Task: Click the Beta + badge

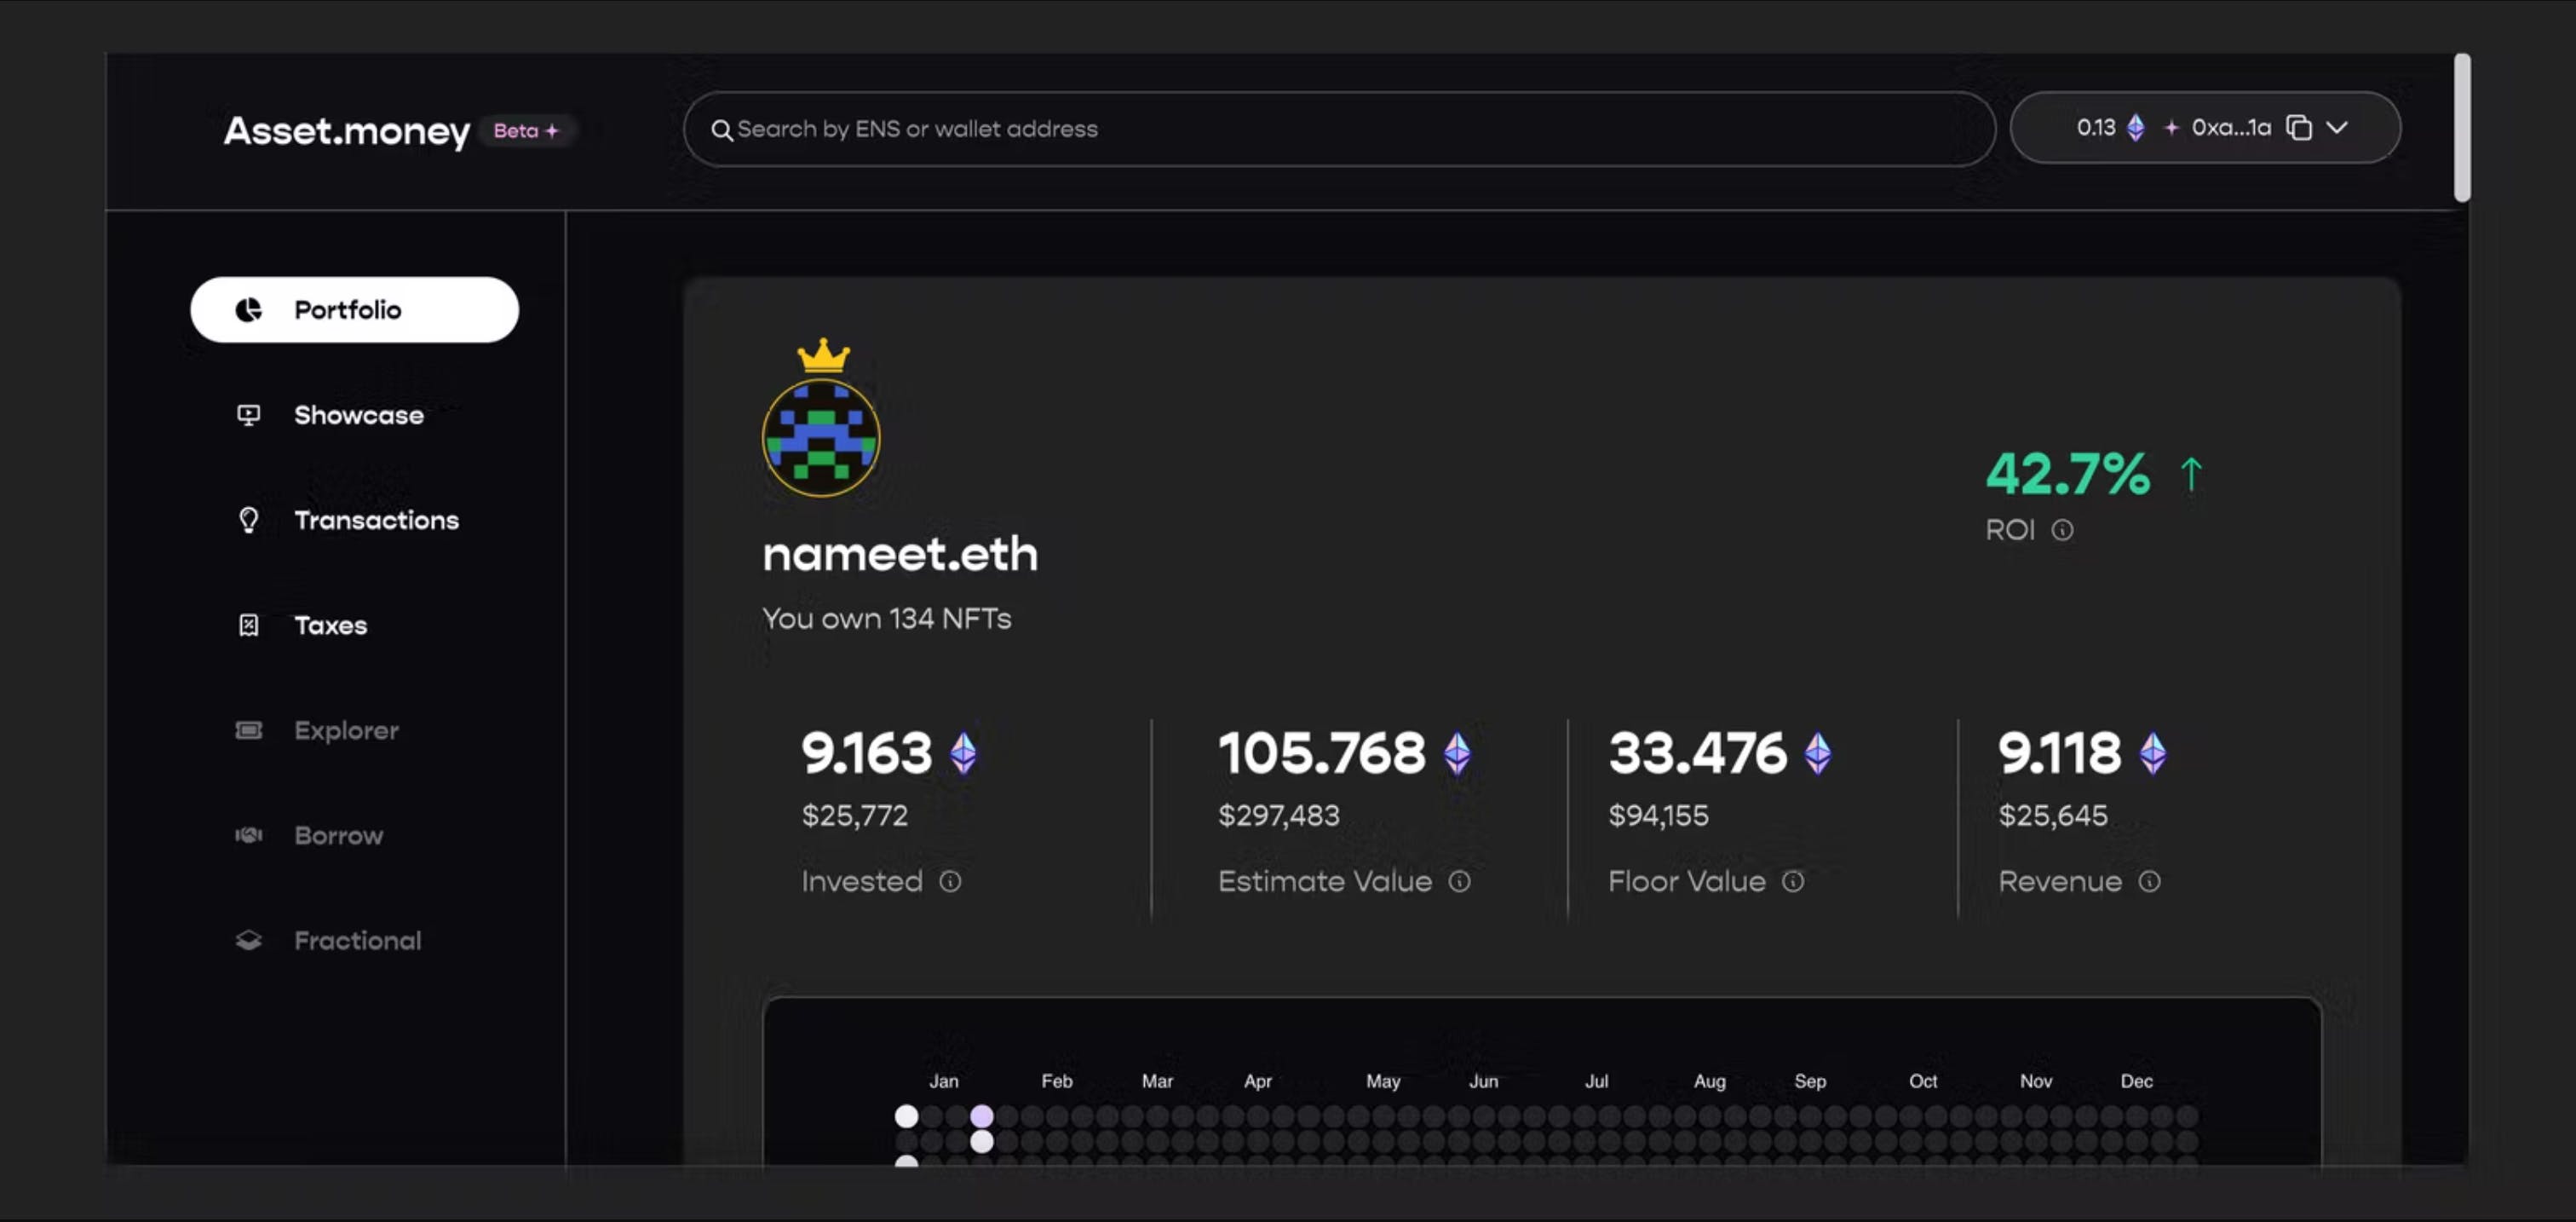Action: 526,131
